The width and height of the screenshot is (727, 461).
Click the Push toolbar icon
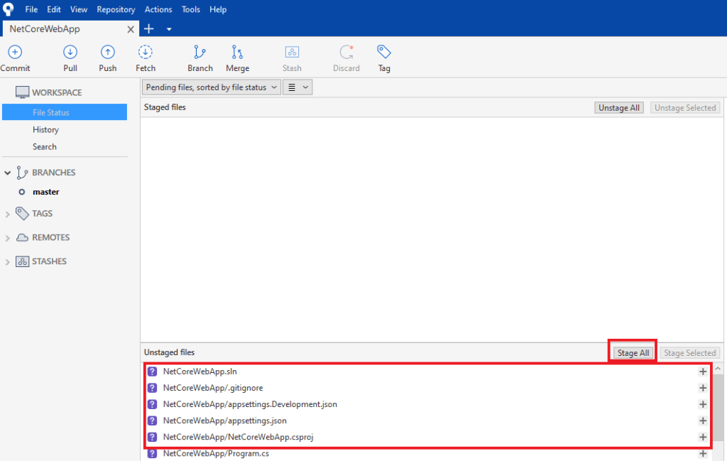coord(108,52)
